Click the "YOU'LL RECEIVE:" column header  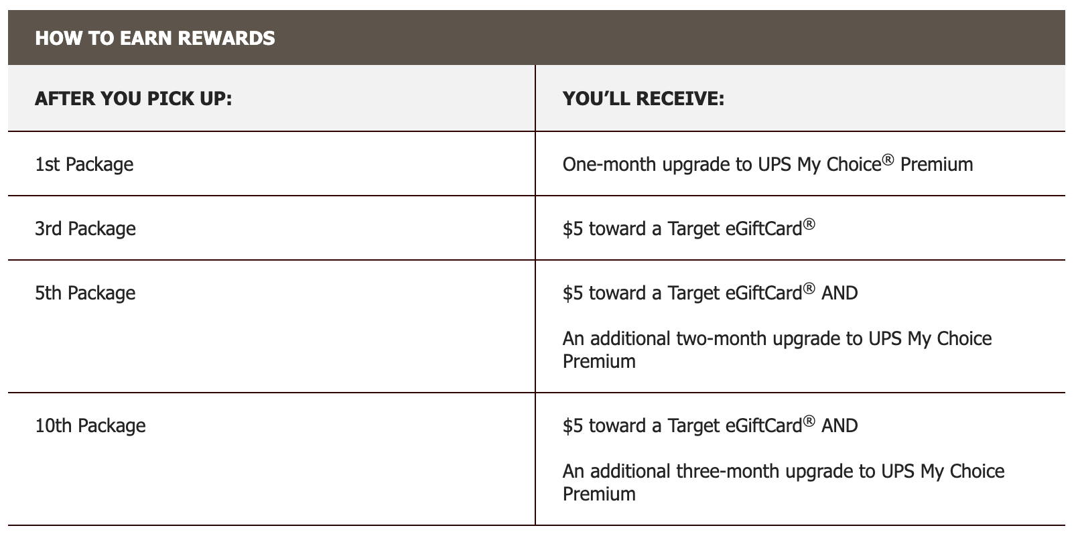coord(643,99)
